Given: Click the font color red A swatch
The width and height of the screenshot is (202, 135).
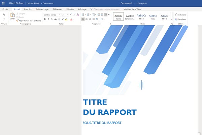Looking at the screenshot, I should [71, 19].
